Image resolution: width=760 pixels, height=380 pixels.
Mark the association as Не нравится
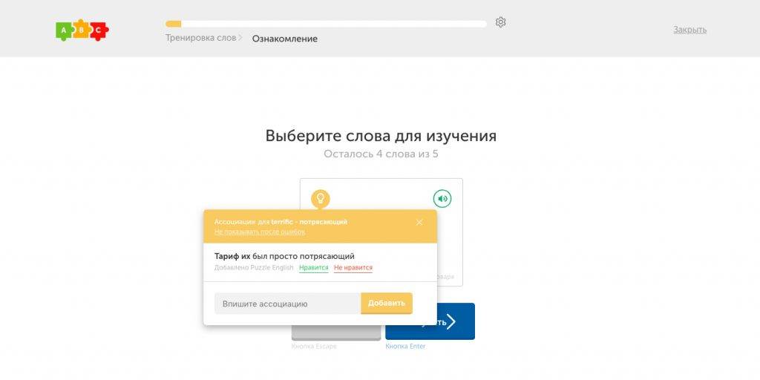coord(353,267)
